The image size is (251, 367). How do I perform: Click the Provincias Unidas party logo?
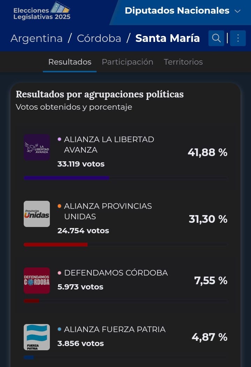click(x=37, y=214)
